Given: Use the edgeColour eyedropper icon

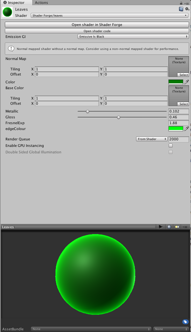Looking at the screenshot, I should pyautogui.click(x=186, y=129).
